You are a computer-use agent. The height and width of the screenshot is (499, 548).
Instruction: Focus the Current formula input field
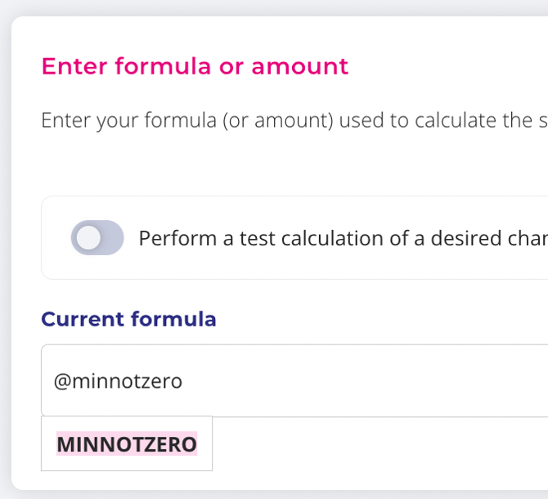click(x=327, y=380)
